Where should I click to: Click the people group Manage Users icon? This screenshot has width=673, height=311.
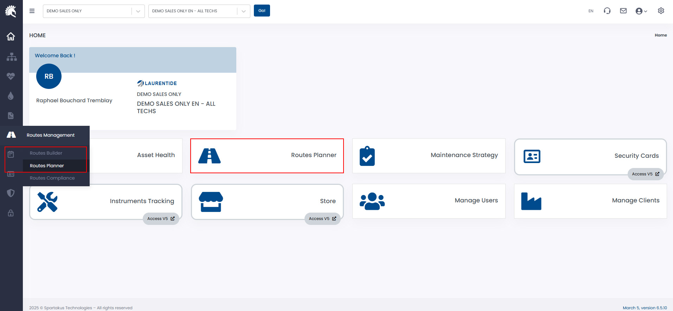(x=372, y=201)
